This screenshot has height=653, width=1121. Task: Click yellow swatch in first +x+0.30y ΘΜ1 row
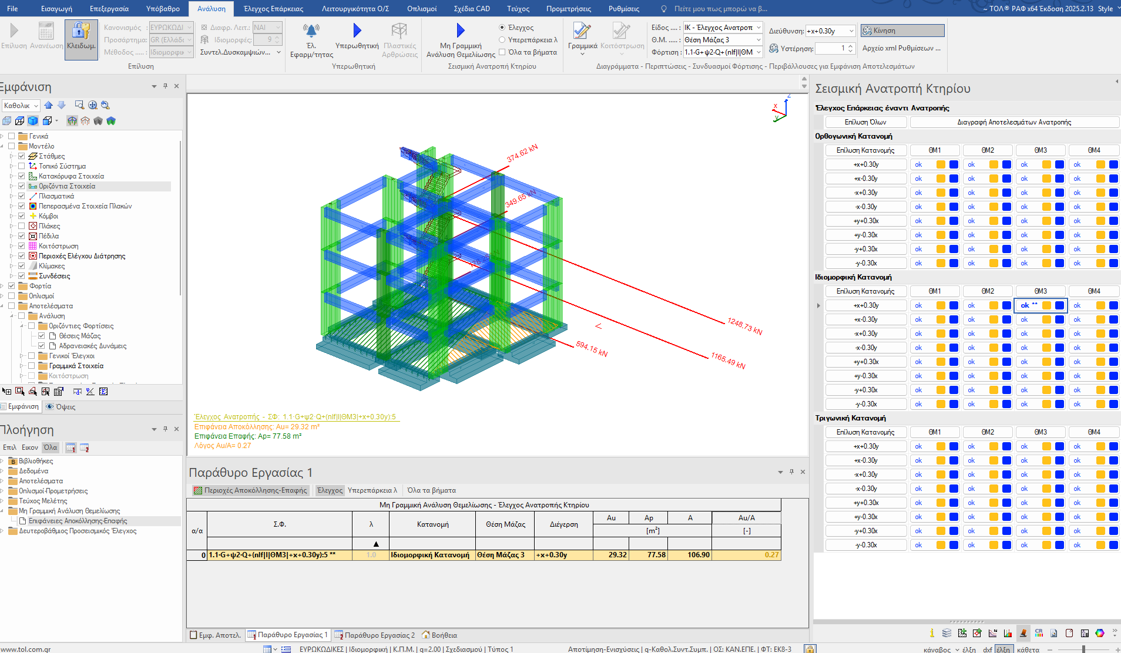click(941, 164)
